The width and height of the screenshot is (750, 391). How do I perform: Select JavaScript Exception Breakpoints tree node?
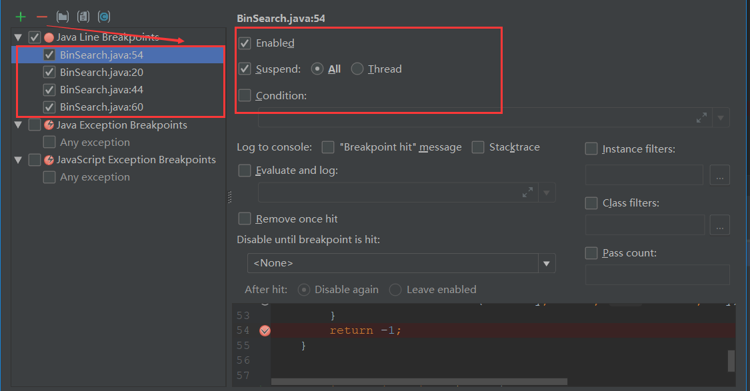pos(136,160)
